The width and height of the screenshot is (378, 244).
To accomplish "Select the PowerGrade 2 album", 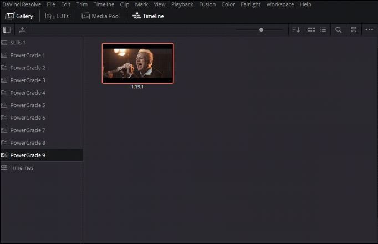I will point(42,68).
